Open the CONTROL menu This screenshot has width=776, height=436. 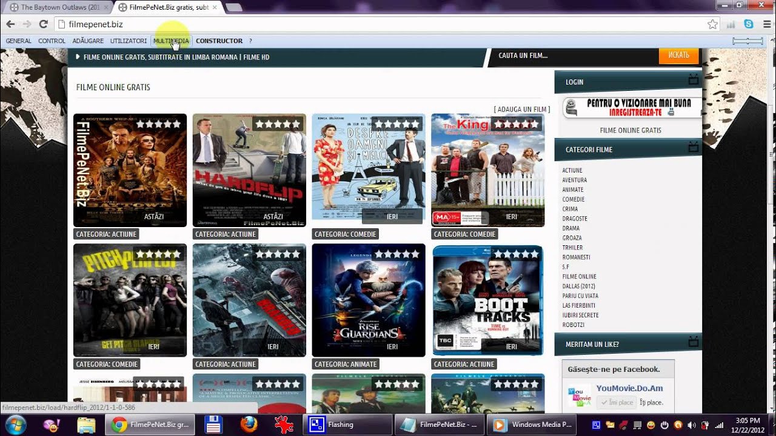(x=52, y=41)
